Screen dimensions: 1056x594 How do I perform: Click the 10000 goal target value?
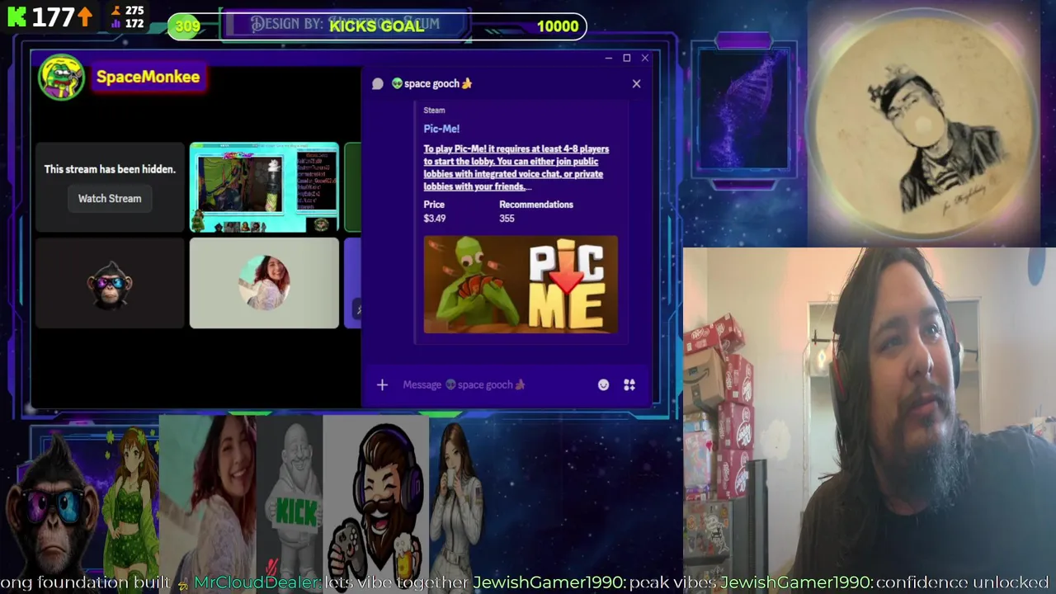click(558, 26)
